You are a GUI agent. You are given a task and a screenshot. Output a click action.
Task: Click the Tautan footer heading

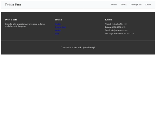pyautogui.click(x=58, y=20)
